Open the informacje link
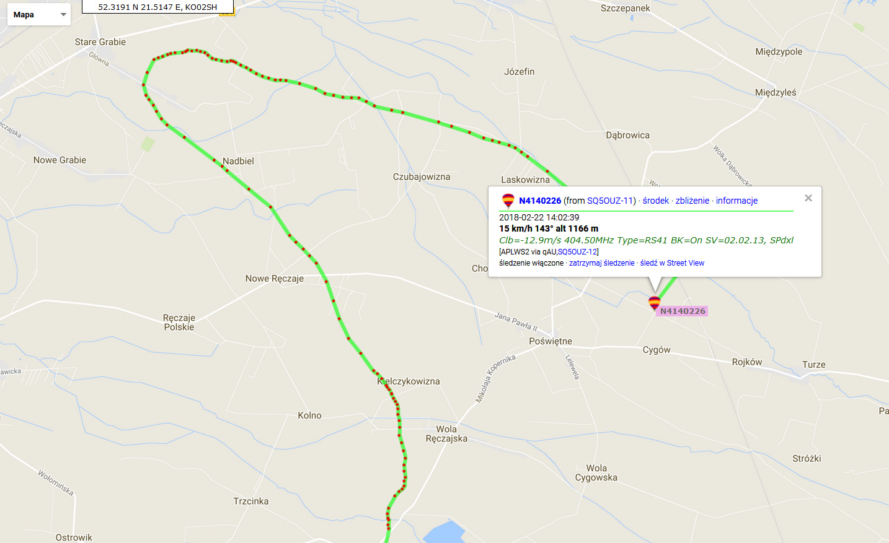This screenshot has width=889, height=543. tap(737, 201)
